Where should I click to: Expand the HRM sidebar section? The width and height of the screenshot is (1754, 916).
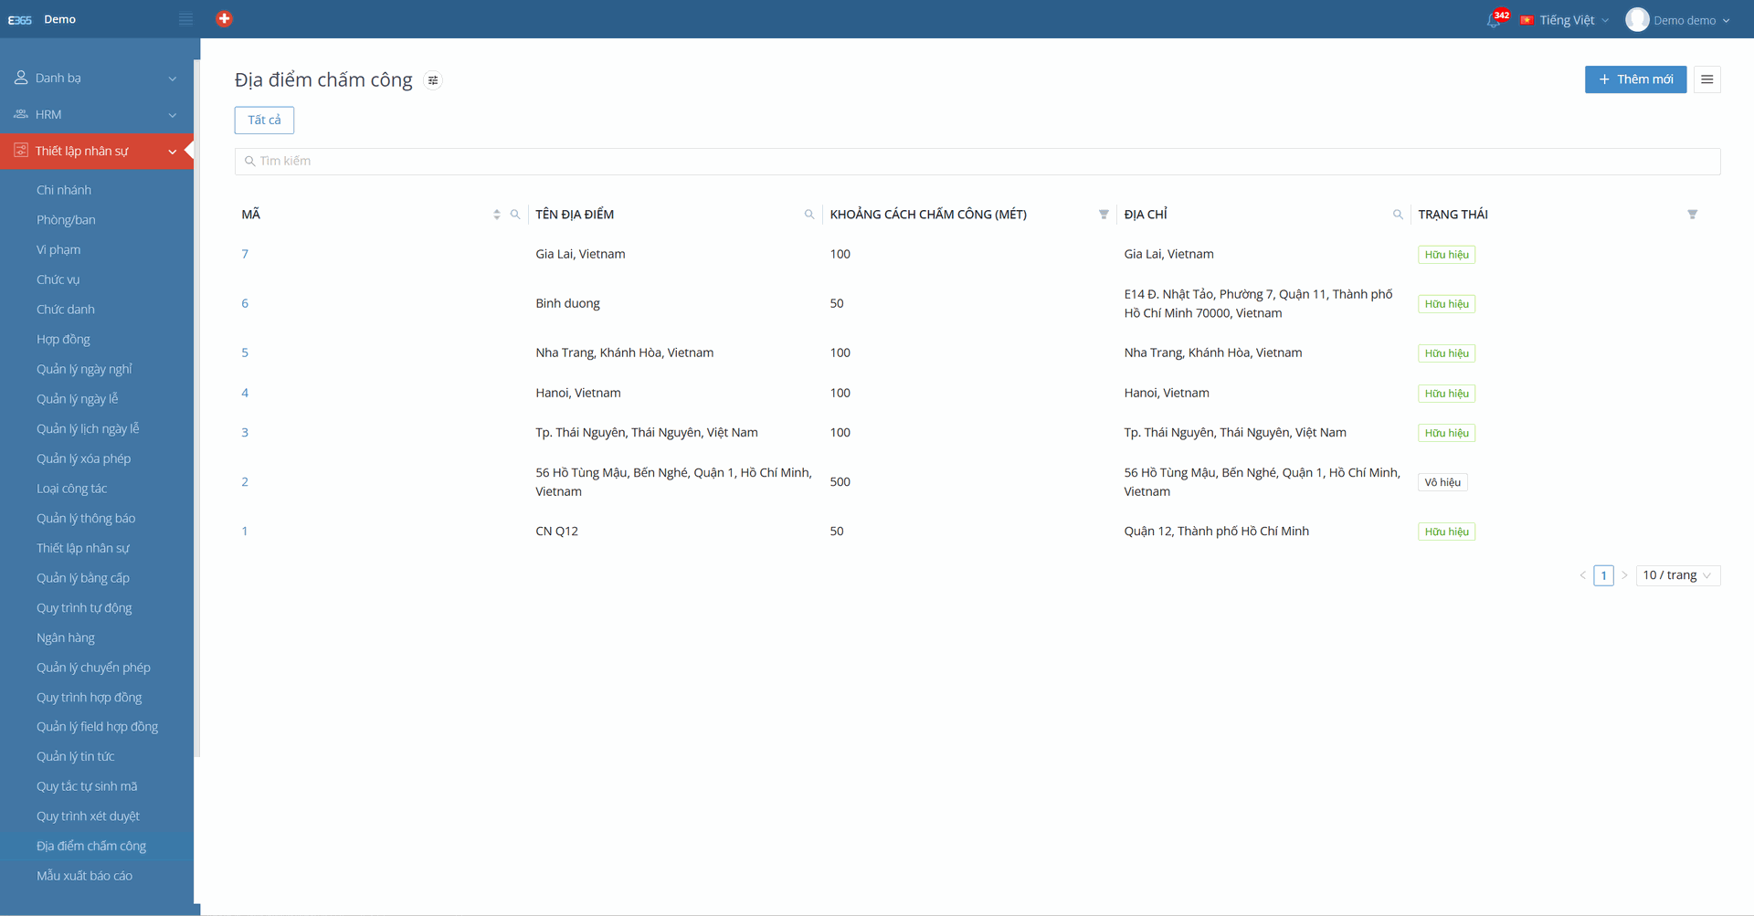point(96,115)
